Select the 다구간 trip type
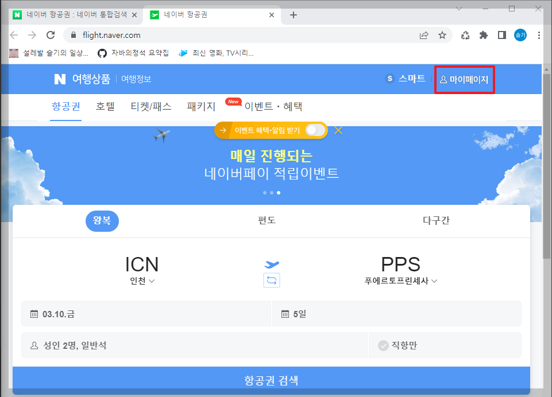Screen dimensions: 552x397 (436, 220)
